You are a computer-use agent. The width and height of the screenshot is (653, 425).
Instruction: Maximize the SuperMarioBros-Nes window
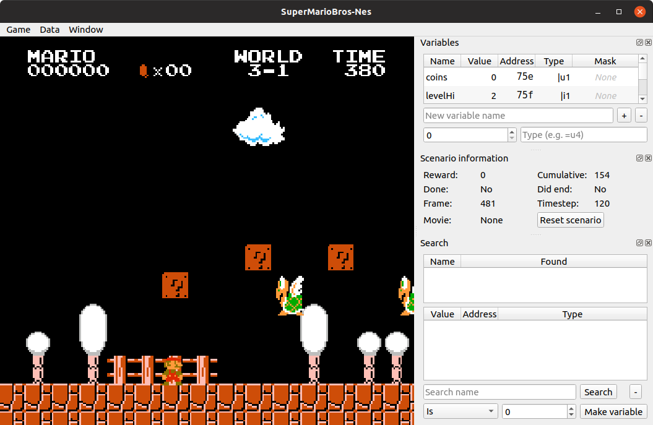pyautogui.click(x=619, y=12)
